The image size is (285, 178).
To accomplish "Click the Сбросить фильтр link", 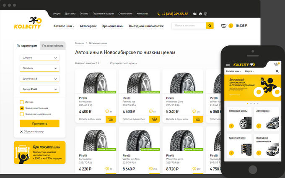I will pyautogui.click(x=34, y=132).
